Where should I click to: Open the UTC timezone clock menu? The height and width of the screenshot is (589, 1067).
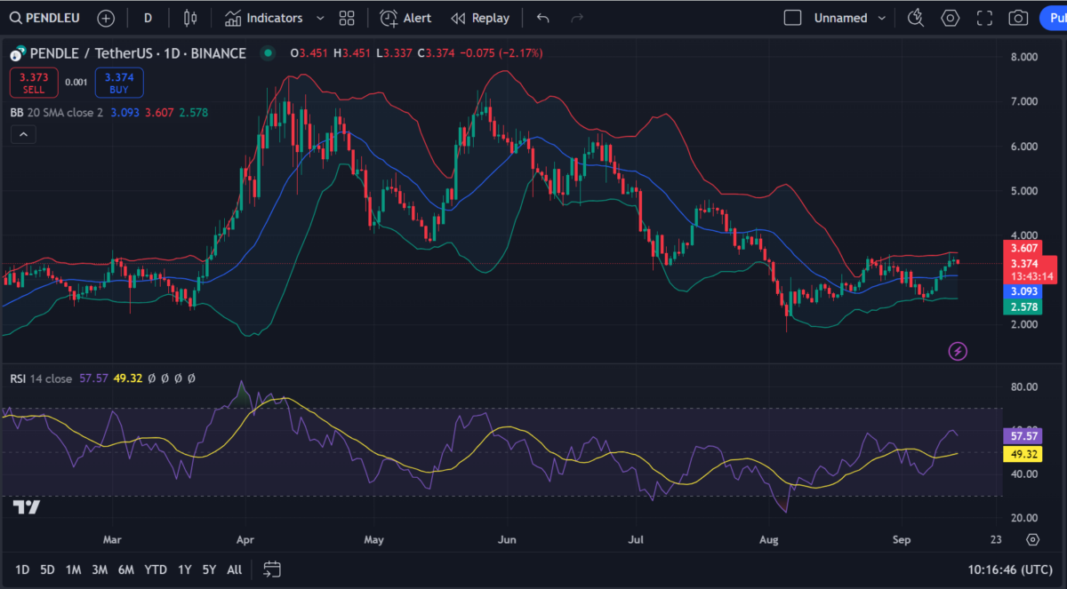coord(1012,569)
